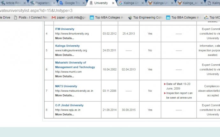This screenshot has width=220, height=137.
Task: Open More Details for Maharishi University
Action: [x=64, y=76]
